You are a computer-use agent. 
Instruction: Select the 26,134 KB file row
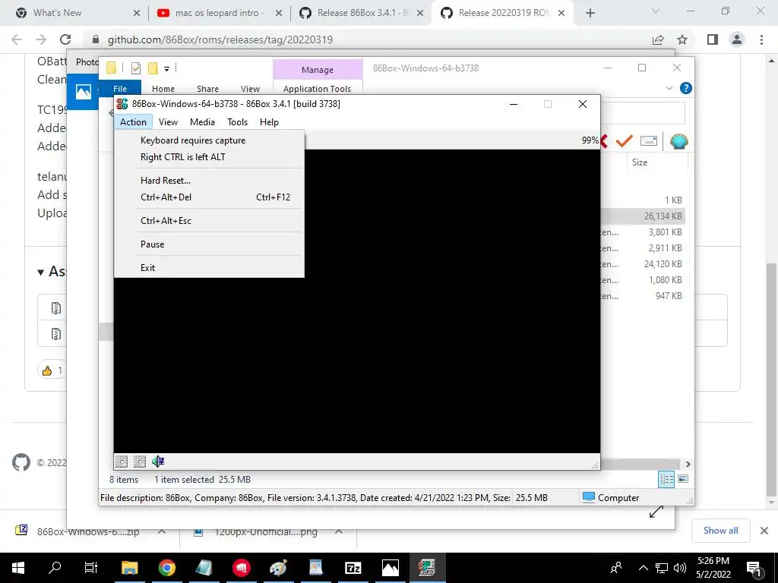[x=643, y=216]
